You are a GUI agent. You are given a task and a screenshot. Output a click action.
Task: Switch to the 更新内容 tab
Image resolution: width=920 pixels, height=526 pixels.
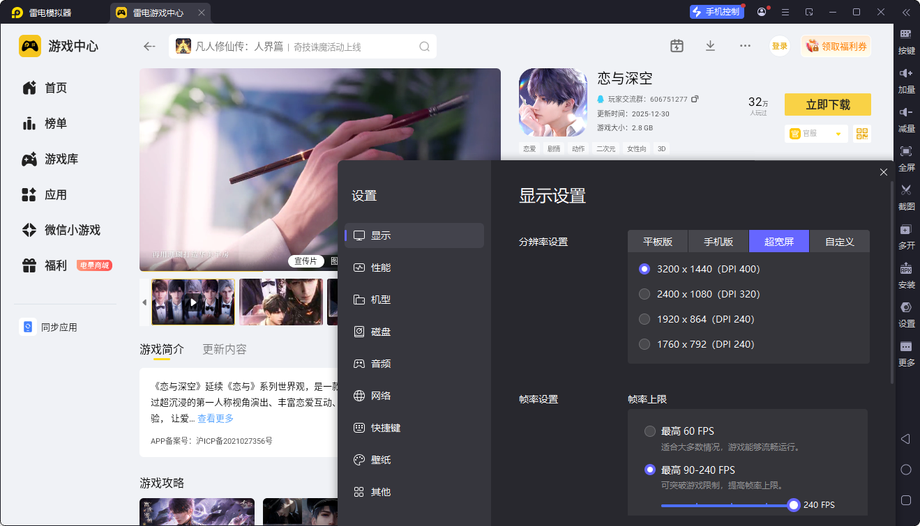coord(225,350)
